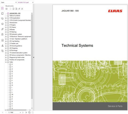
Task: Click the decrease bookmark font size icon
Action: pyautogui.click(x=22, y=9)
